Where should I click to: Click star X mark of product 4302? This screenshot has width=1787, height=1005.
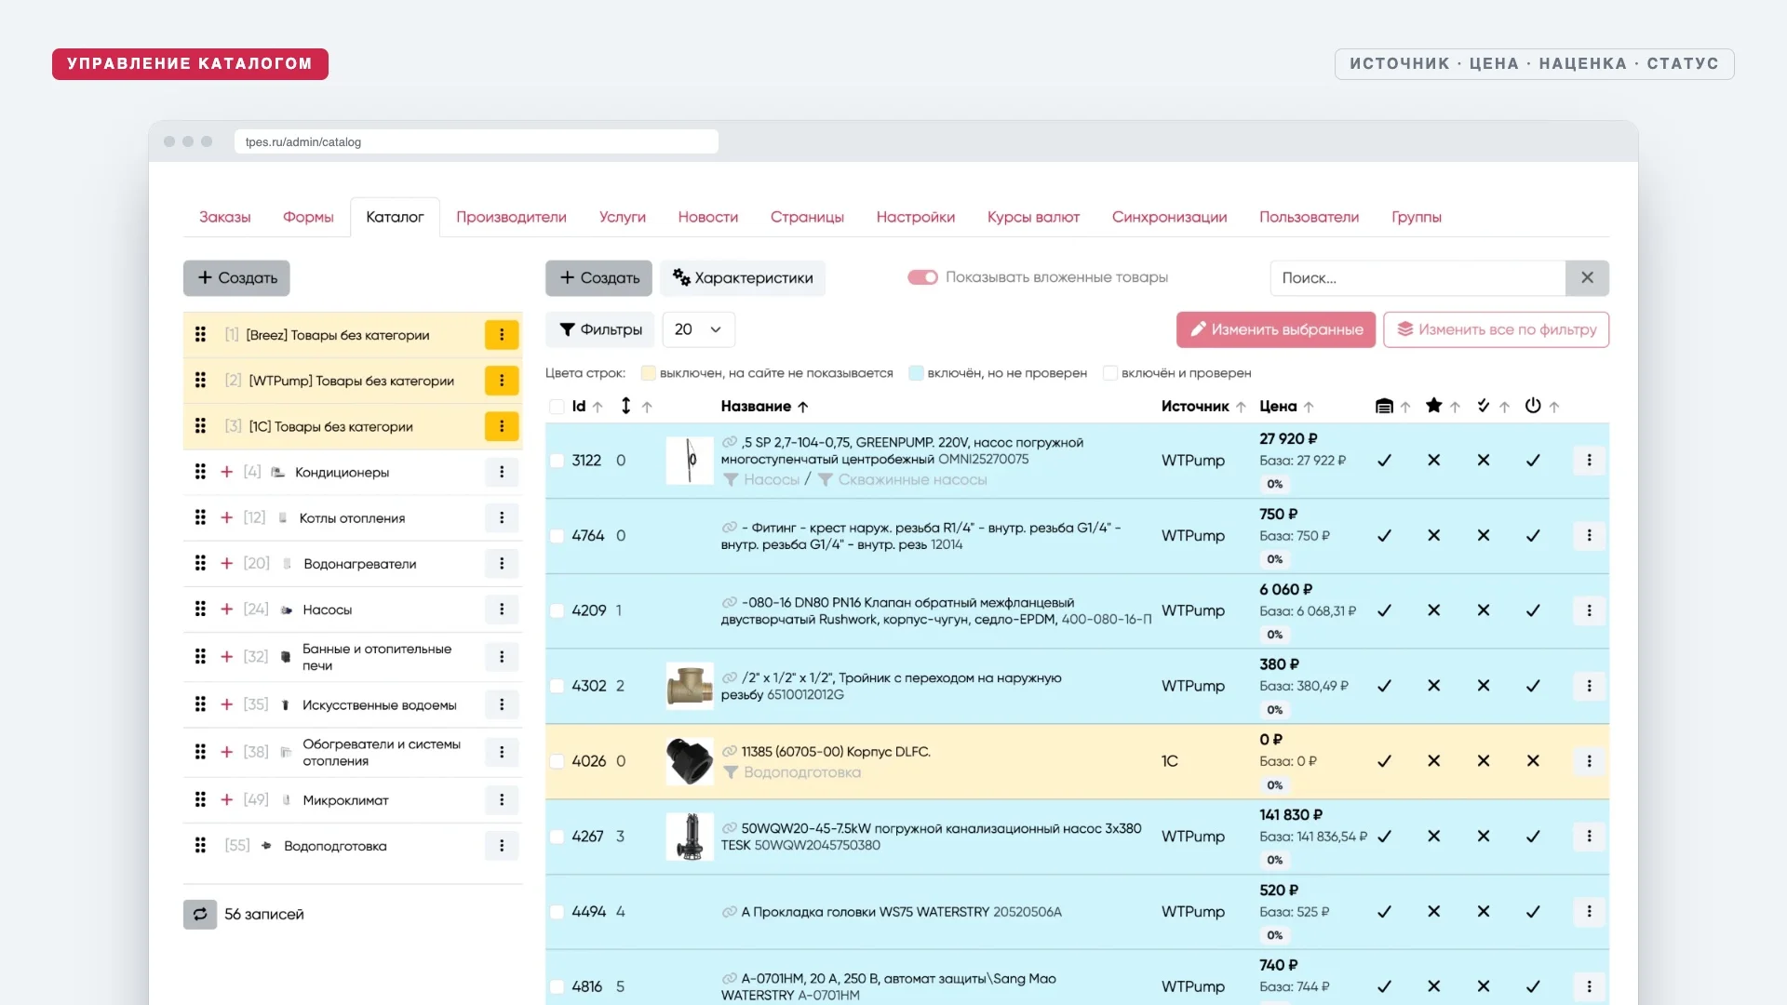(1433, 686)
